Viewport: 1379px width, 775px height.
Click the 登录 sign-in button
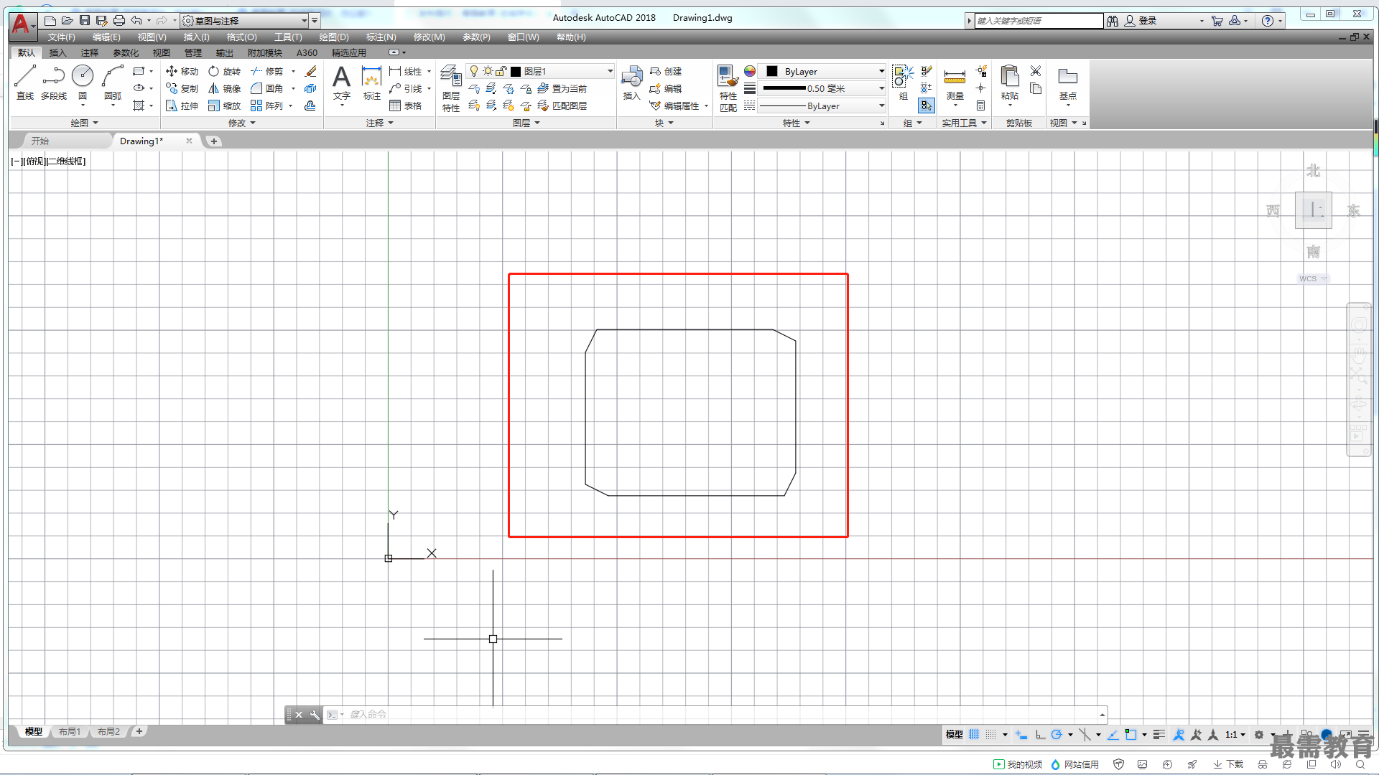(1141, 21)
